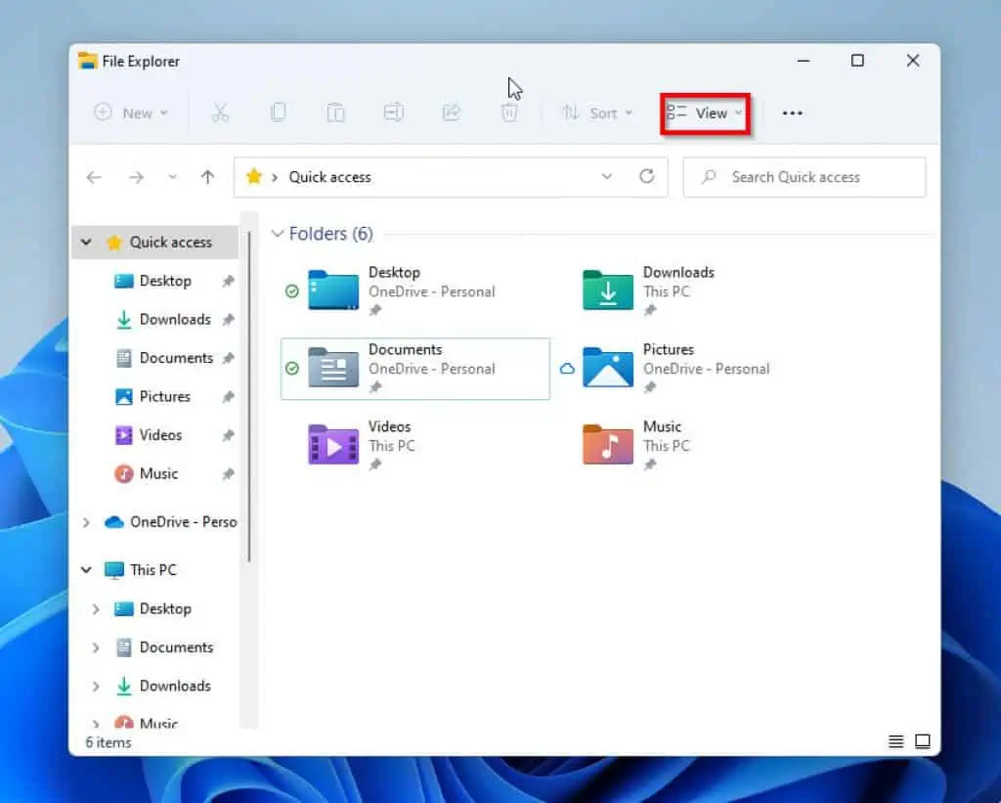Go up one folder level
1001x803 pixels.
207,177
